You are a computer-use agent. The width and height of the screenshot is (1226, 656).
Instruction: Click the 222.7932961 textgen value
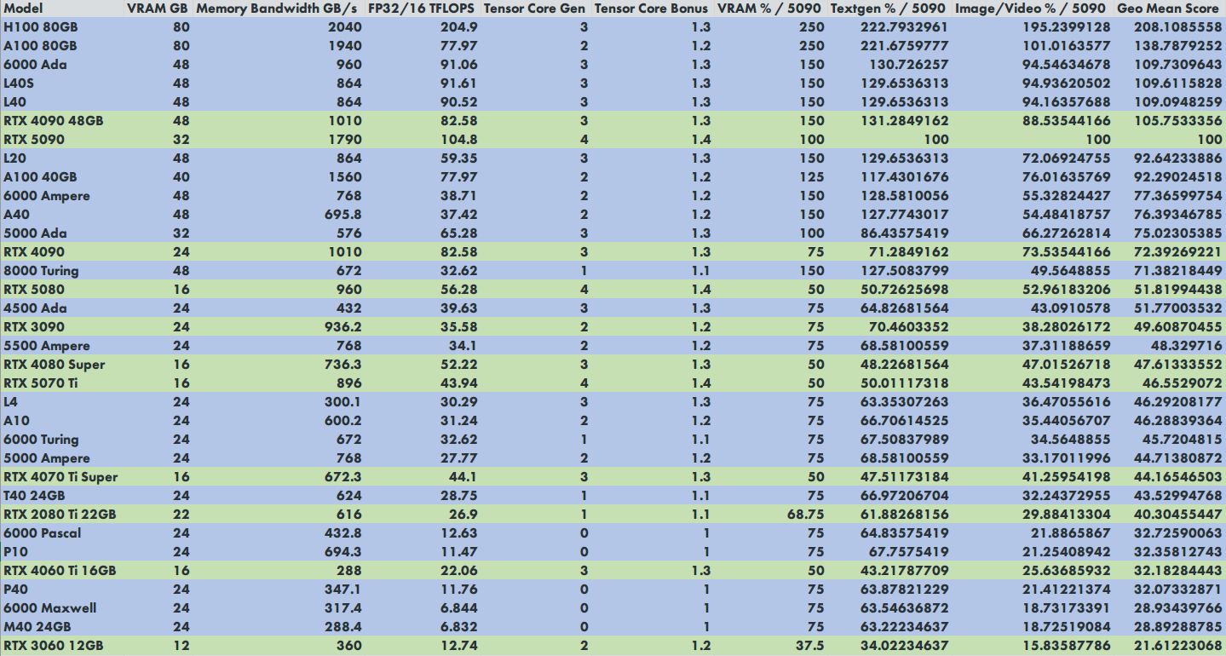click(x=905, y=27)
